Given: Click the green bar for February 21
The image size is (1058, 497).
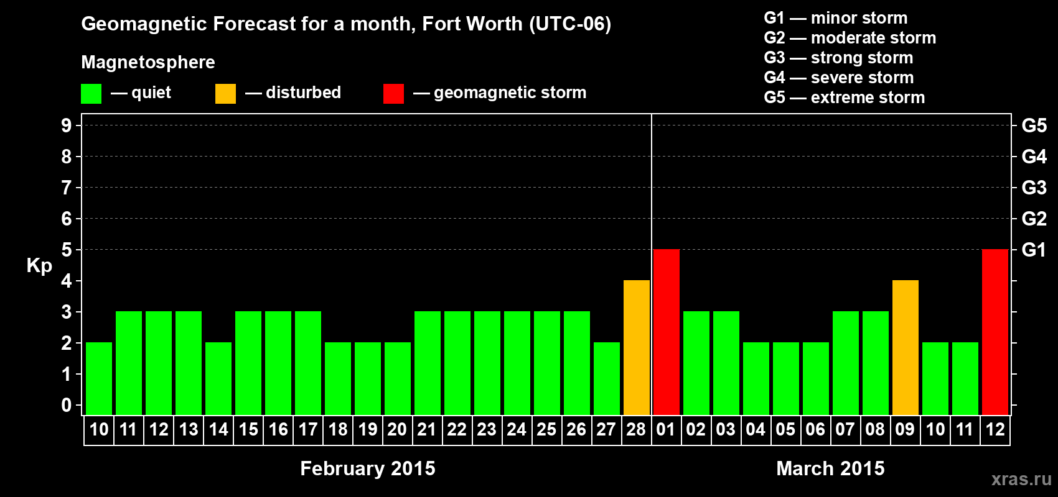Looking at the screenshot, I should click(428, 363).
